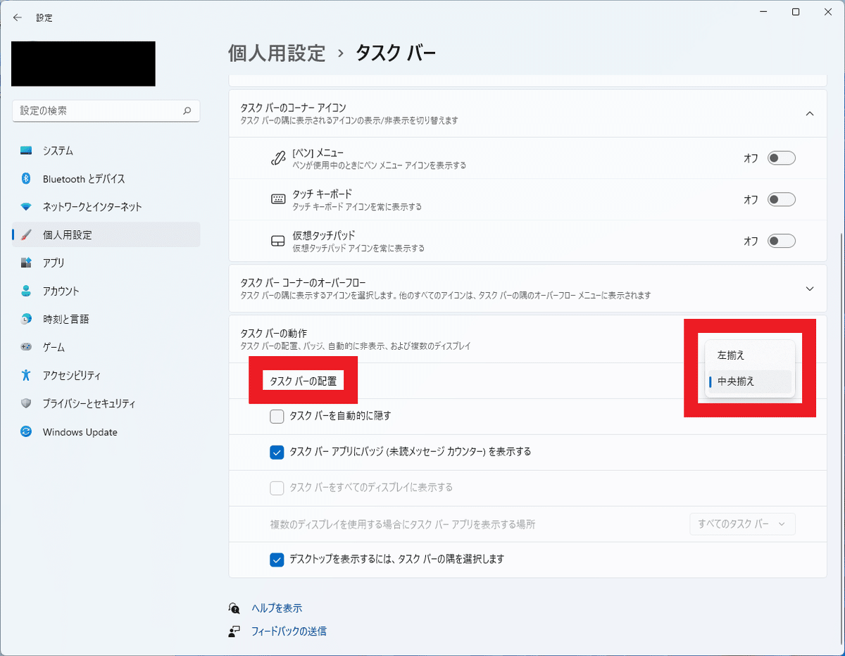Open アプリ settings category
The image size is (845, 656).
pos(106,263)
